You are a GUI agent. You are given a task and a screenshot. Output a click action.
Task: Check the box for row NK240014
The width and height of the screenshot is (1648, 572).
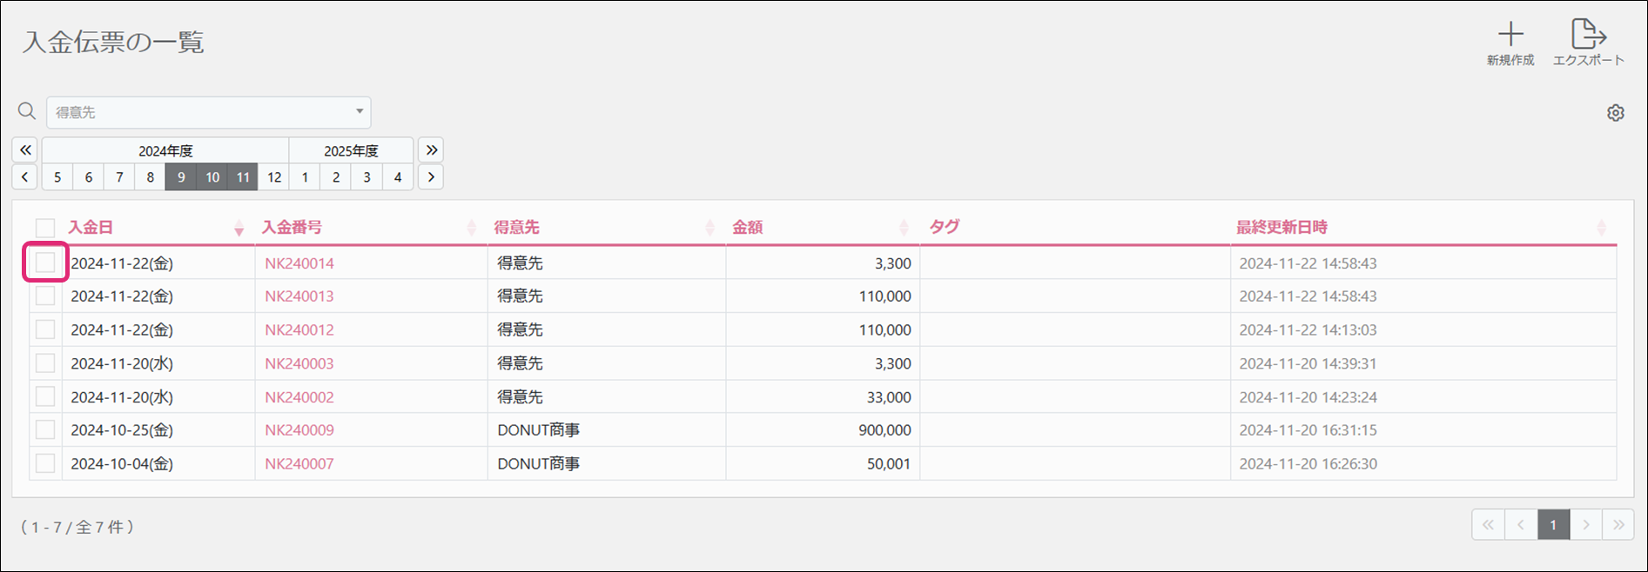pyautogui.click(x=45, y=263)
